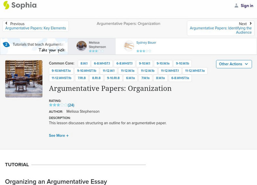Select the 8.W.1 standard tag
This screenshot has height=185, width=257.
click(x=84, y=63)
